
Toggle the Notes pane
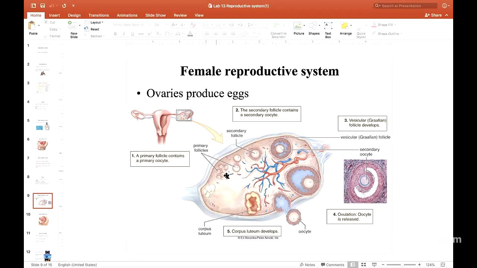point(307,265)
